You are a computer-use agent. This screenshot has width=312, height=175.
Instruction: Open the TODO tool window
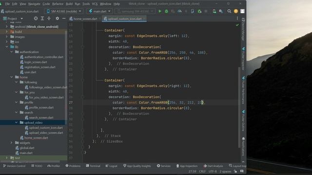[x=37, y=166]
